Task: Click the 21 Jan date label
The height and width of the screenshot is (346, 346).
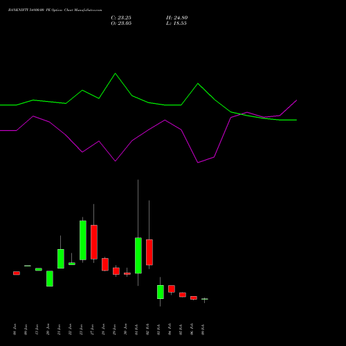Action: (60, 329)
